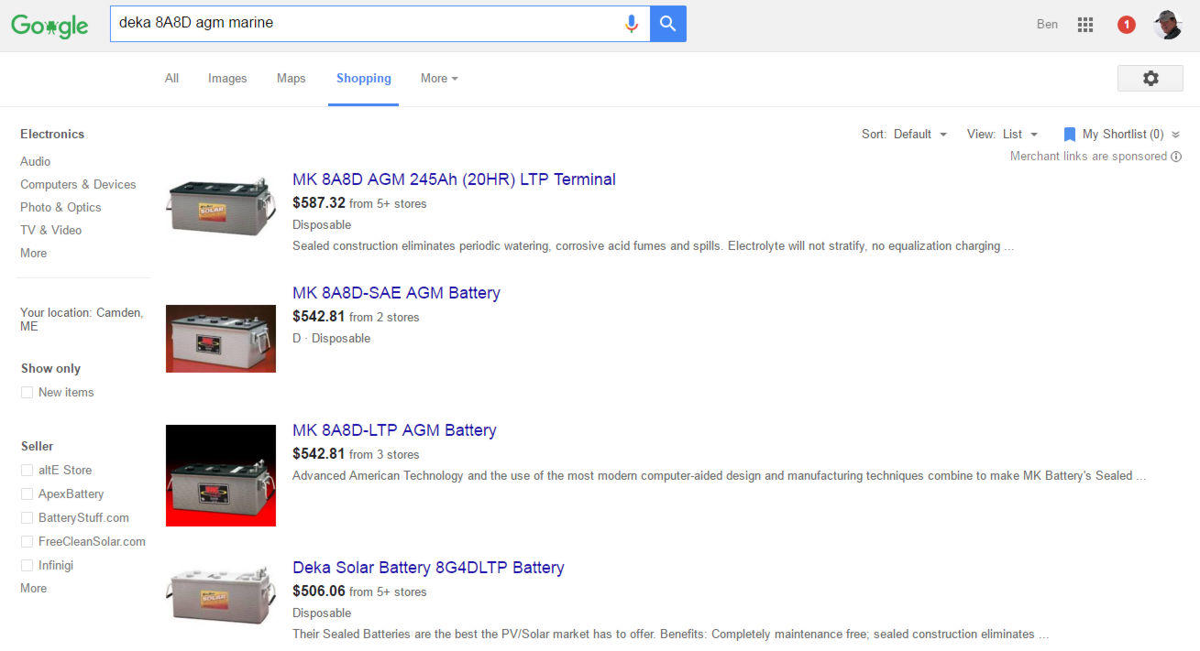
Task: Click the blue search magnifier button
Action: click(668, 24)
